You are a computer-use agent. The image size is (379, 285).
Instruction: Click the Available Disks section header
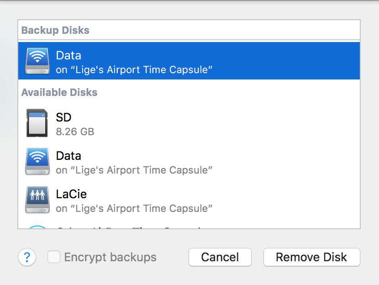59,92
